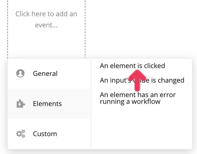197x154 pixels.
Task: Click the word "changed" in second event option
Action: click(171, 80)
